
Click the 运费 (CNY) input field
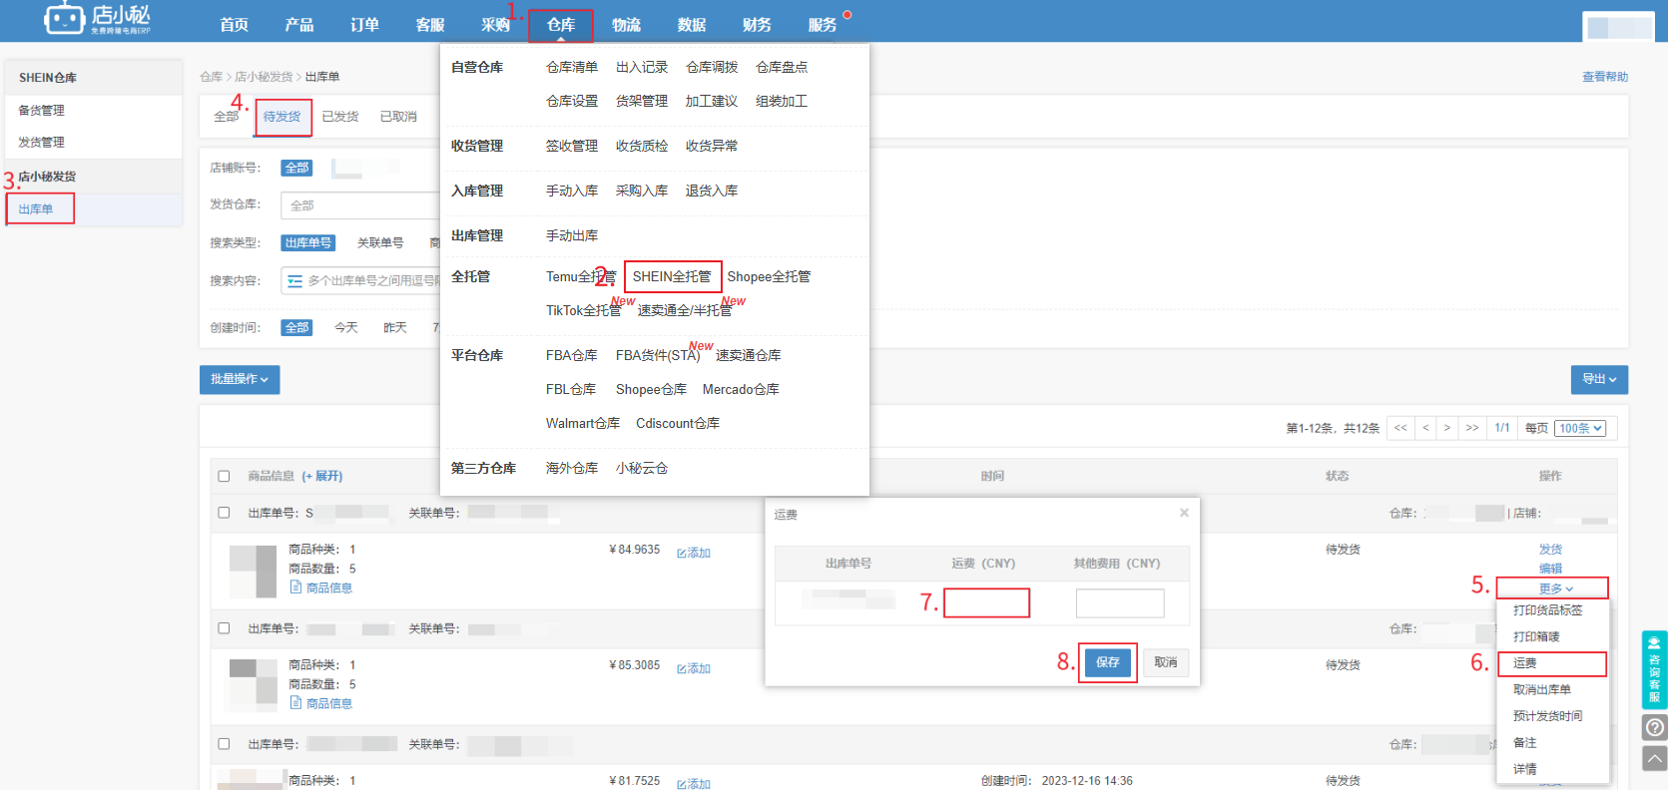tap(986, 603)
